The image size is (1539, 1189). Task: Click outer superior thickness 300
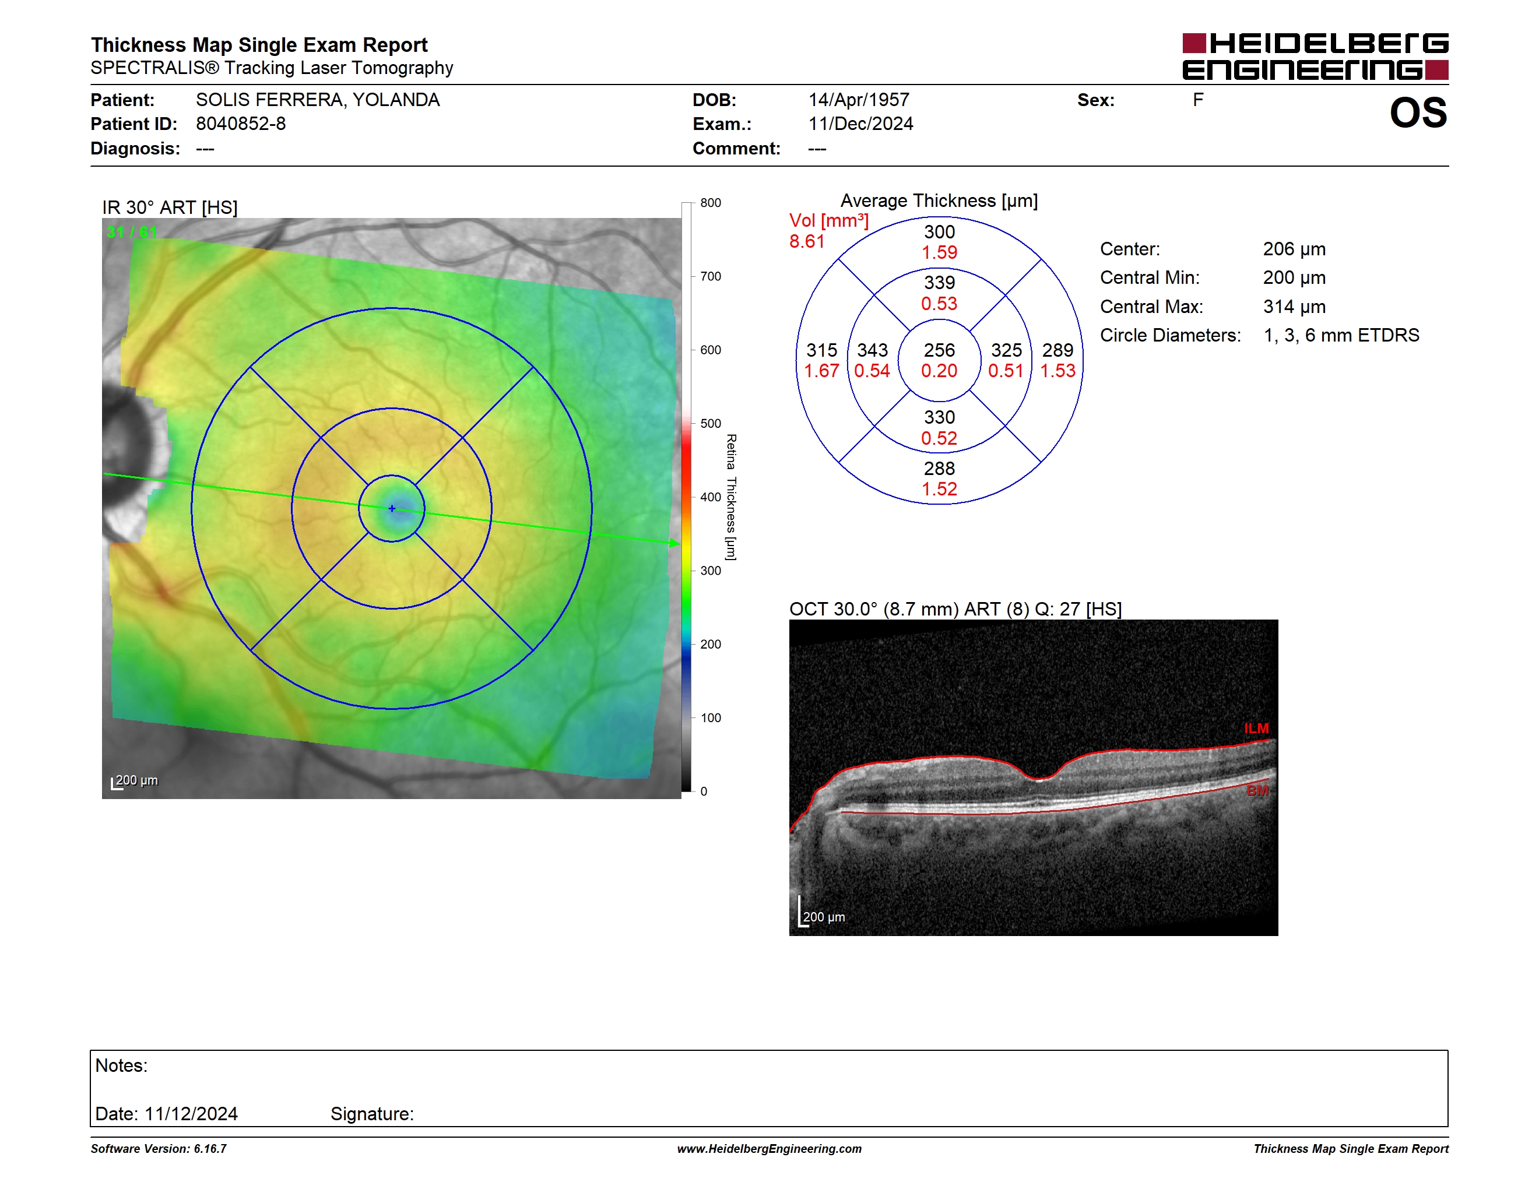pyautogui.click(x=939, y=232)
